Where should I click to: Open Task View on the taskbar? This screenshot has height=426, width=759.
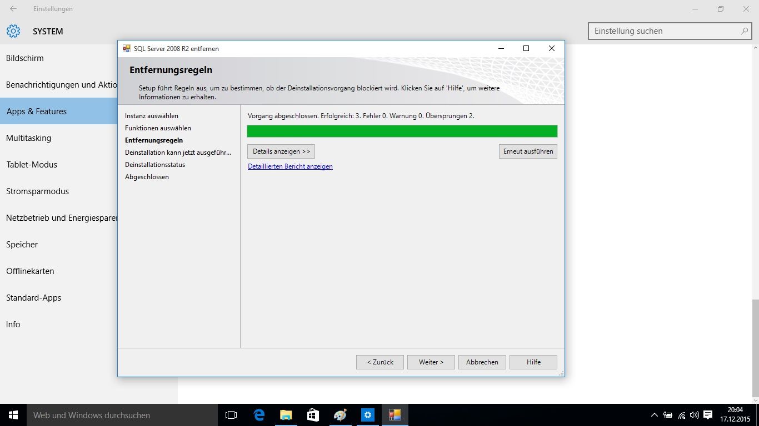[x=231, y=415]
